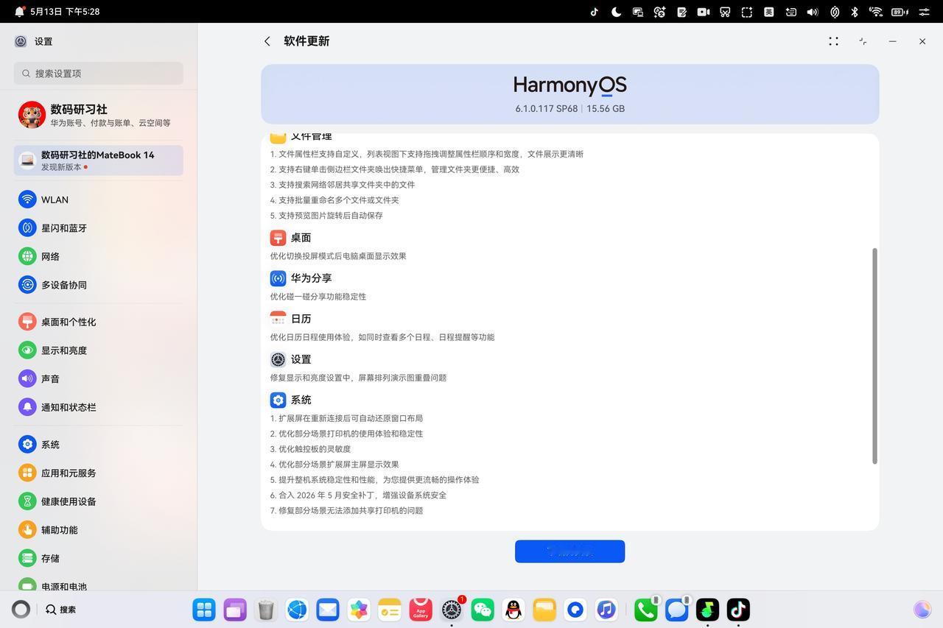Open the assistant orb at taskbar right
The height and width of the screenshot is (628, 943).
tap(922, 610)
